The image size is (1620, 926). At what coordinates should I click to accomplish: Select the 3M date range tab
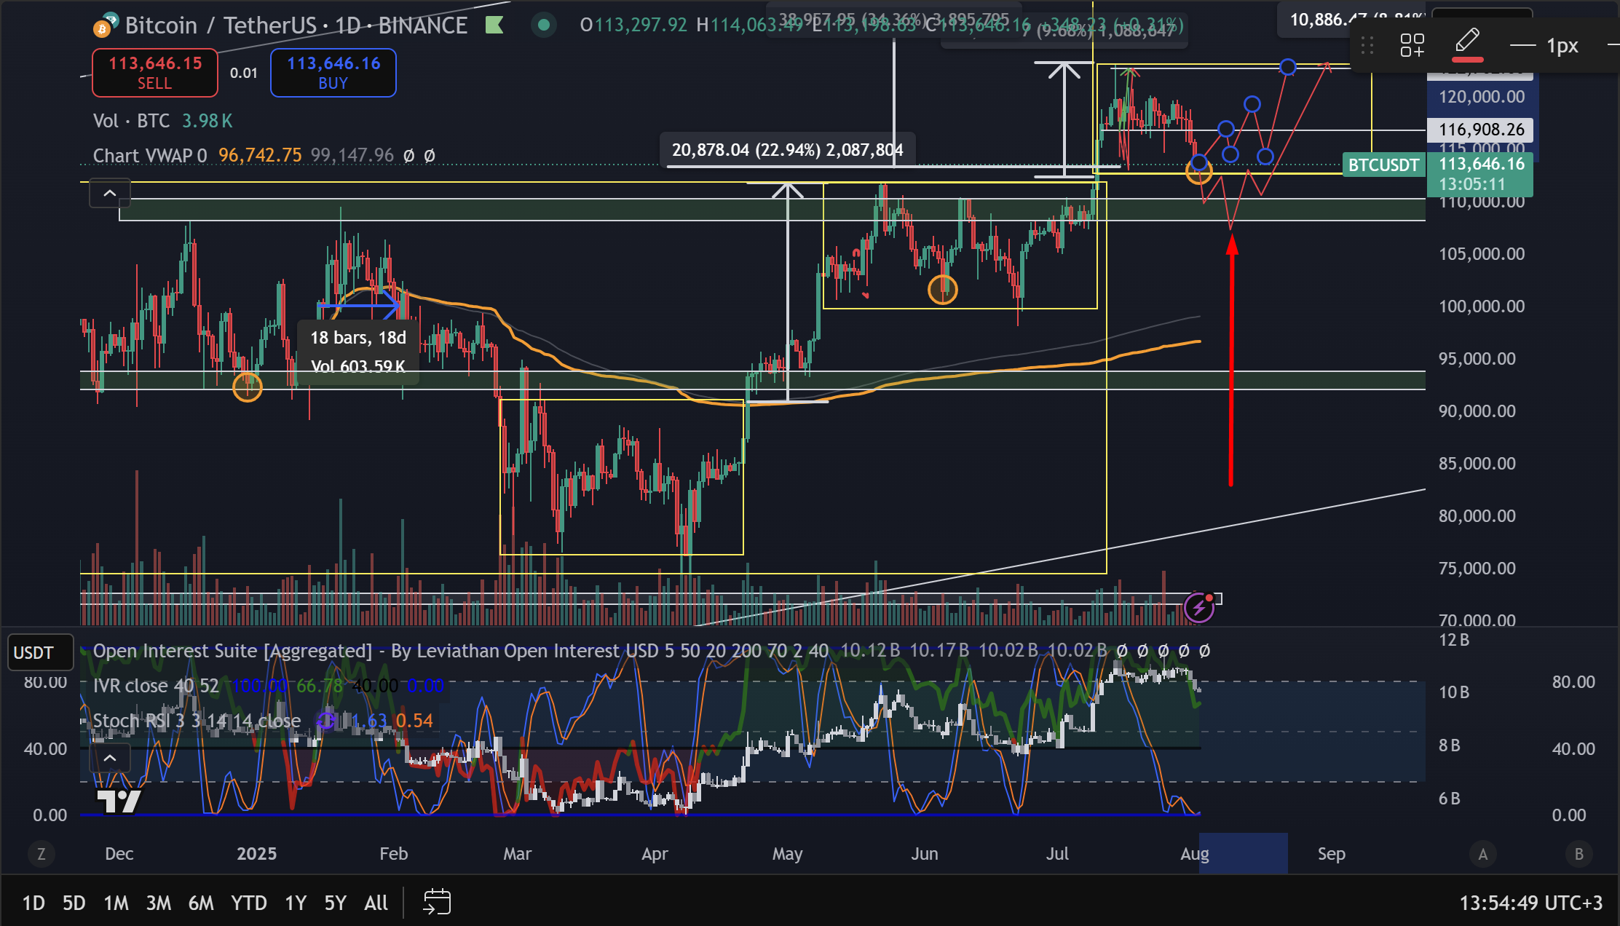(158, 903)
